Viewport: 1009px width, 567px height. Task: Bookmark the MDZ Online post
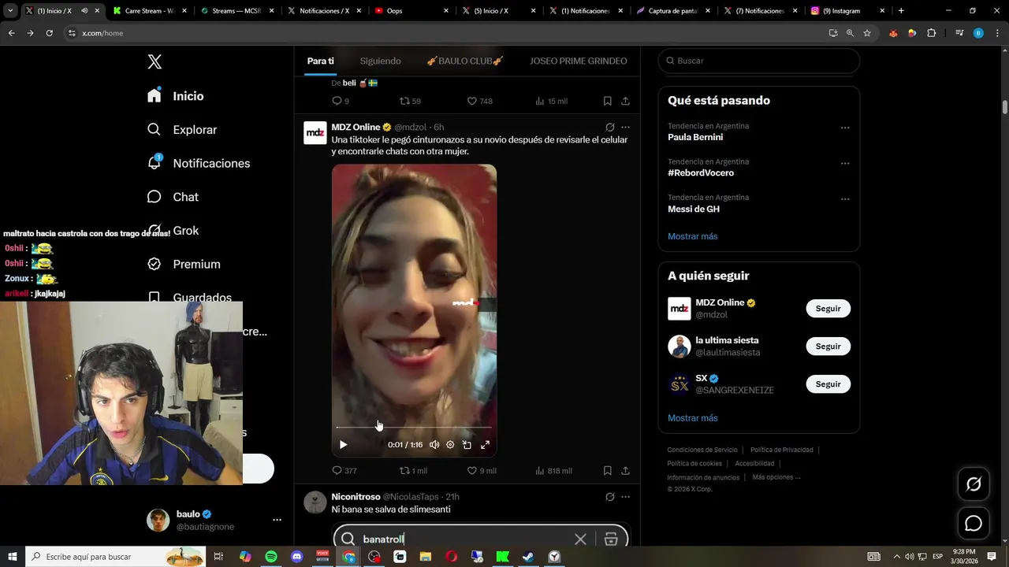tap(607, 471)
